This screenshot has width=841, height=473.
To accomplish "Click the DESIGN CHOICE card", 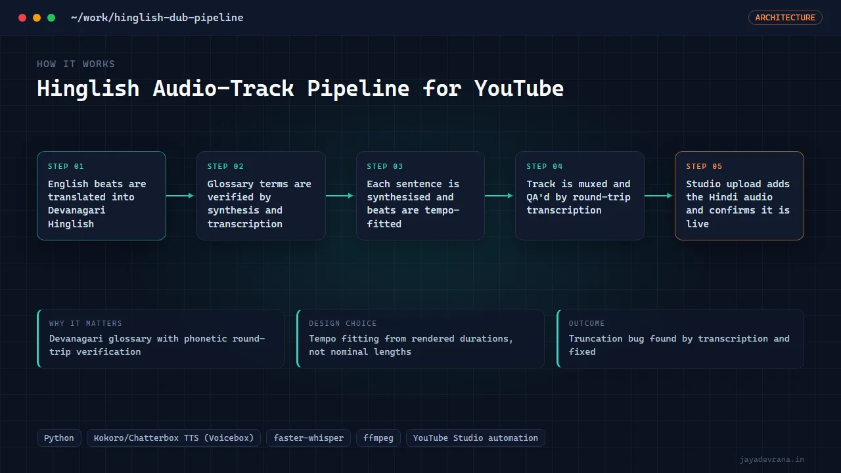I will pos(420,338).
